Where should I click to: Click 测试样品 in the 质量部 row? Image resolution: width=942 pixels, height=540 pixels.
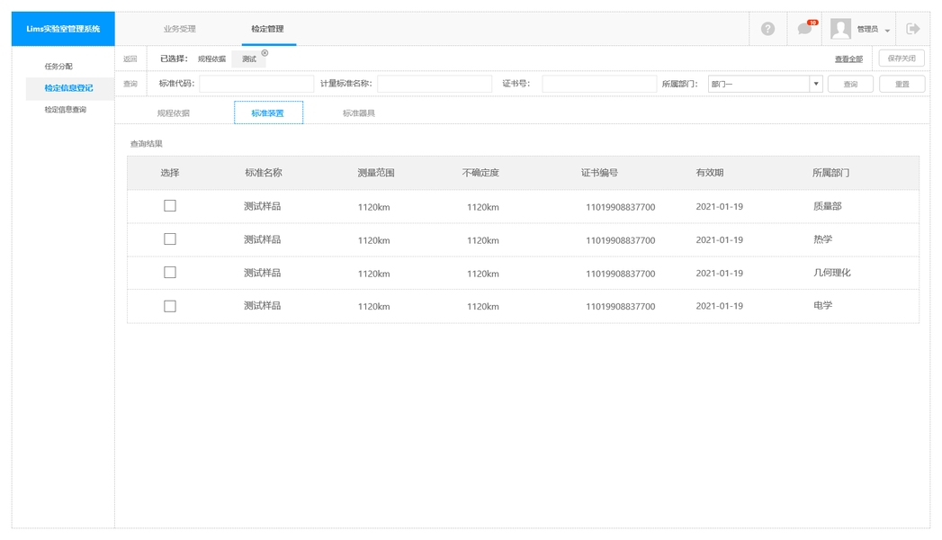point(262,206)
